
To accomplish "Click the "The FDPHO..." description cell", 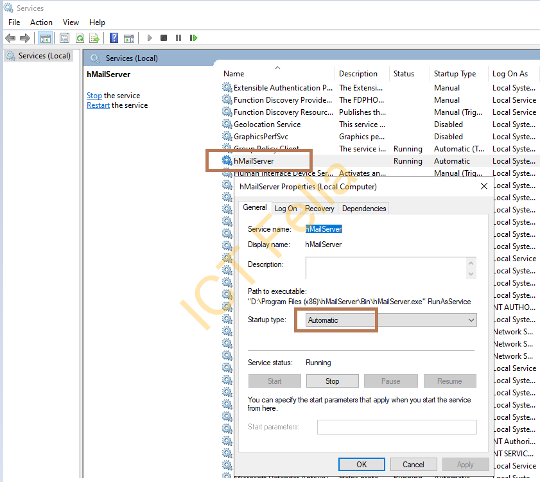I will (361, 100).
